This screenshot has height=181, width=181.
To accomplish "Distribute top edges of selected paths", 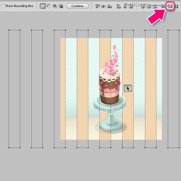I will 143,6.
